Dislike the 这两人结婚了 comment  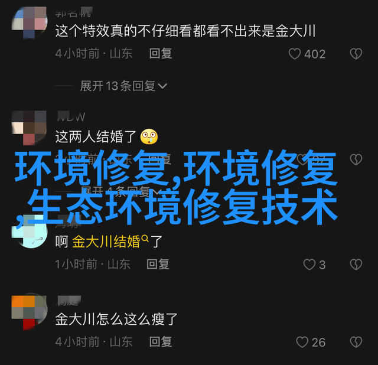point(356,159)
